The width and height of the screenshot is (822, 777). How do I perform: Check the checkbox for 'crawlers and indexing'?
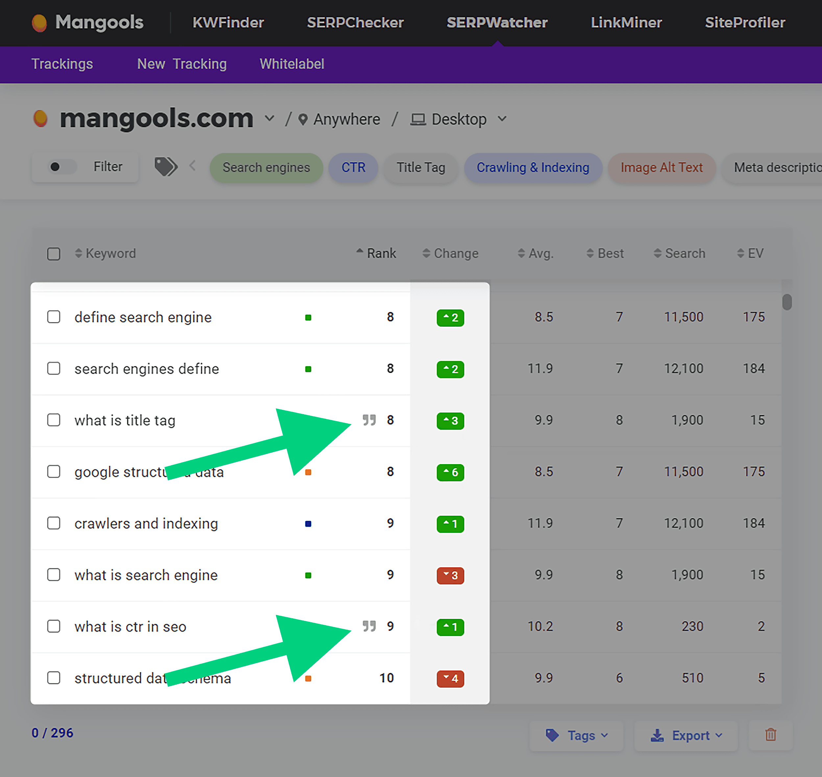coord(54,523)
